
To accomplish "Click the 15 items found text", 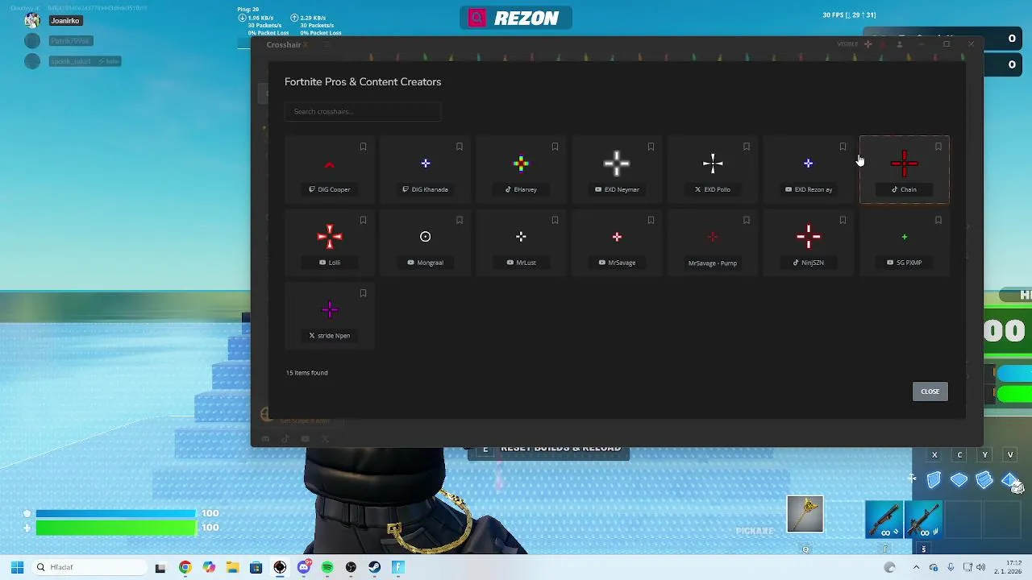I will coord(306,373).
